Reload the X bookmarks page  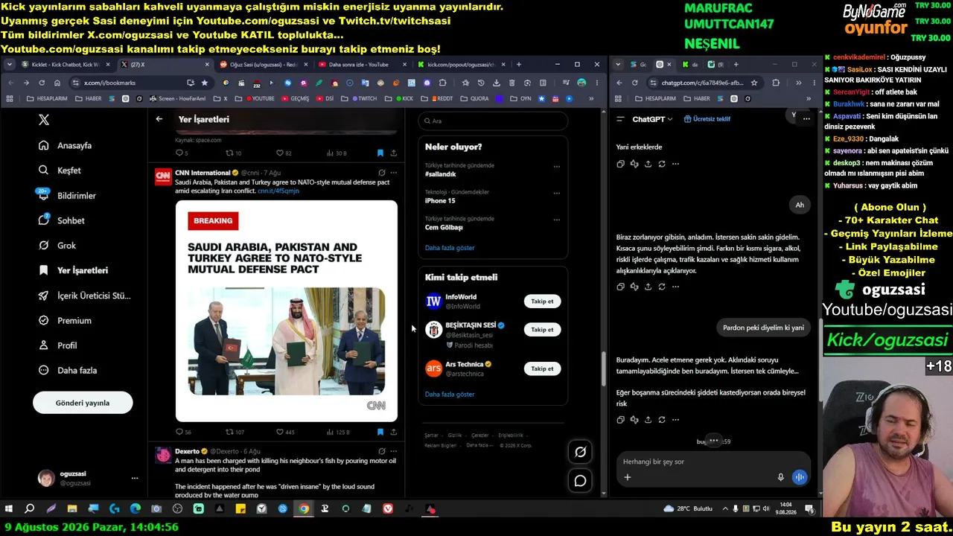point(42,83)
